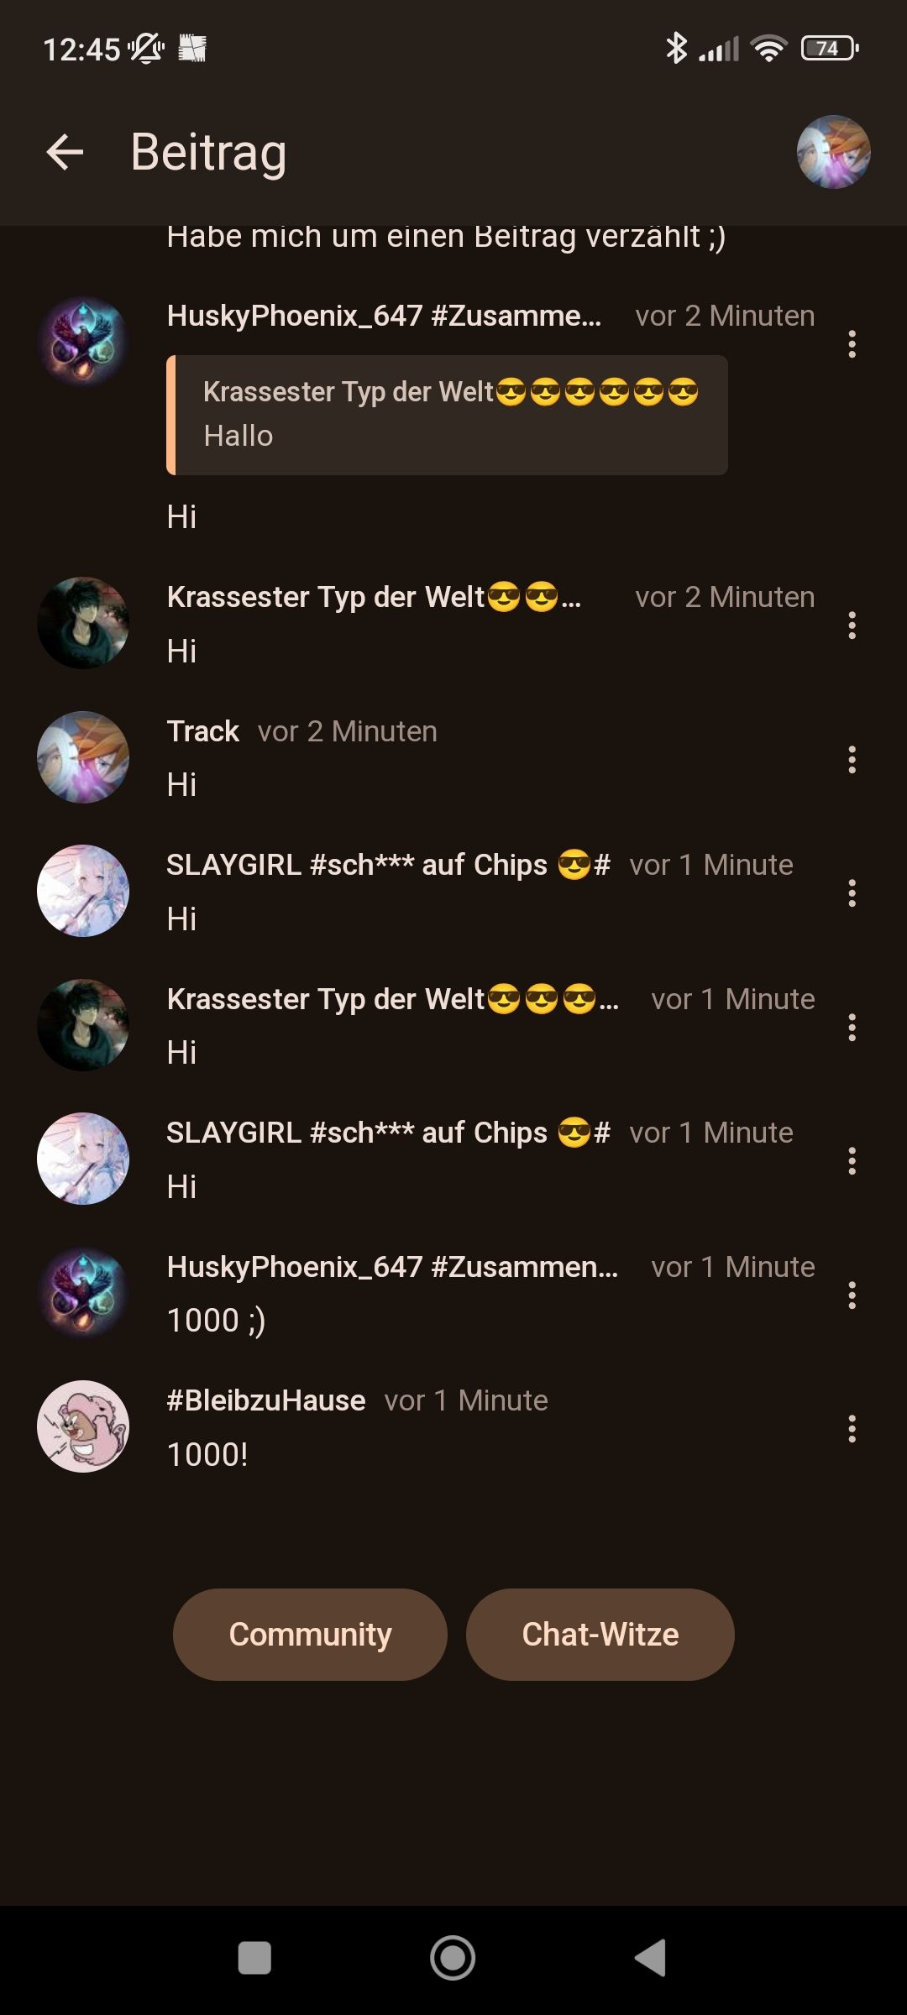This screenshot has width=907, height=2015.
Task: Tap the Android home navigation button
Action: pos(453,1958)
